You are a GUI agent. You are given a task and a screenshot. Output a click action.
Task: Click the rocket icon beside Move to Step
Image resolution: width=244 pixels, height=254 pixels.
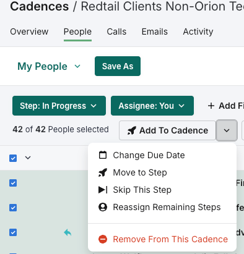coord(103,172)
